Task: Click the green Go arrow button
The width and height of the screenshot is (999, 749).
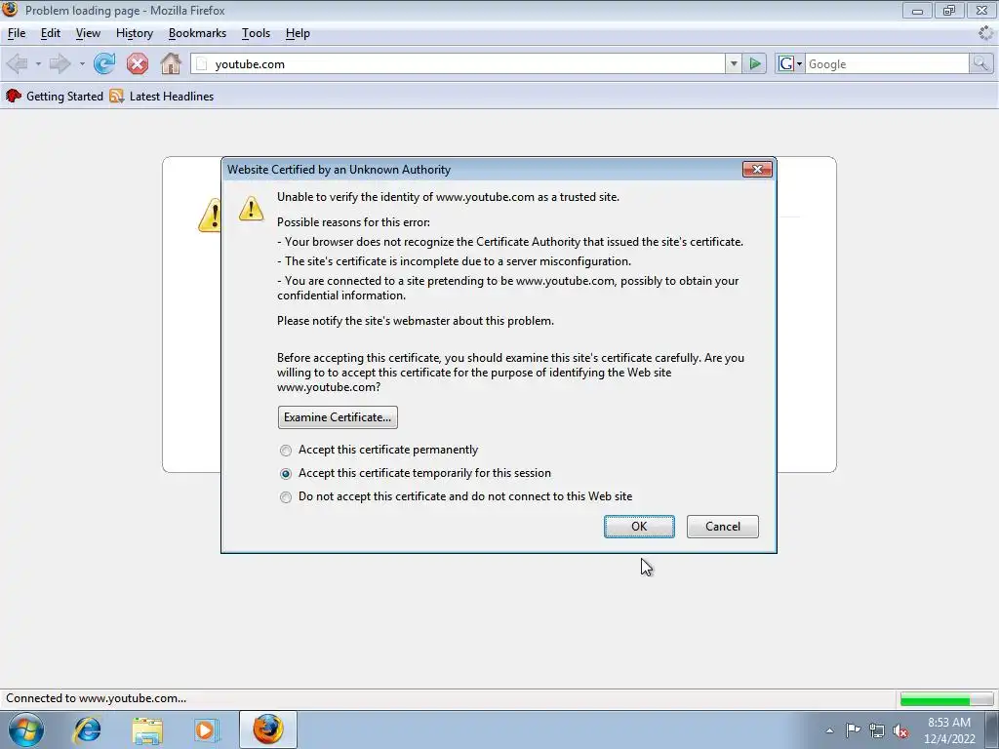Action: point(754,63)
